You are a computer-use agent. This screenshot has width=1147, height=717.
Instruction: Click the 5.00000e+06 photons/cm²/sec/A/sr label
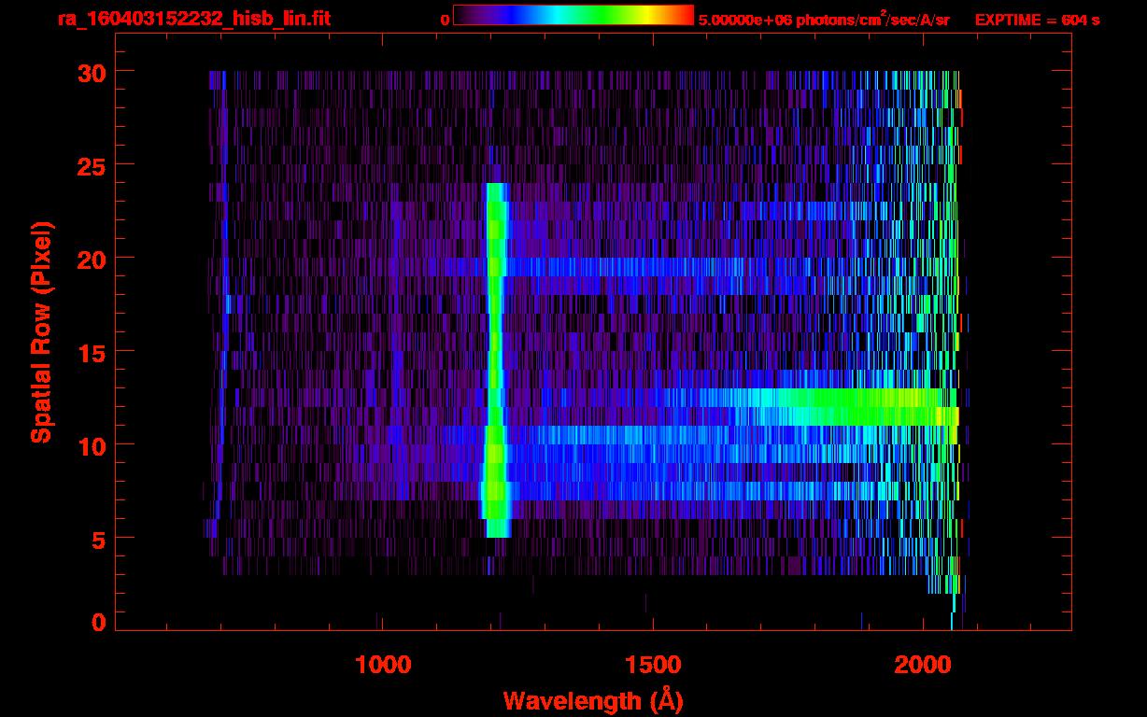824,19
